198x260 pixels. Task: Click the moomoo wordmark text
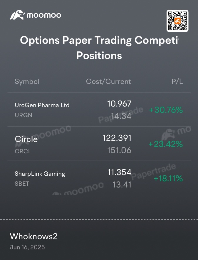click(44, 15)
